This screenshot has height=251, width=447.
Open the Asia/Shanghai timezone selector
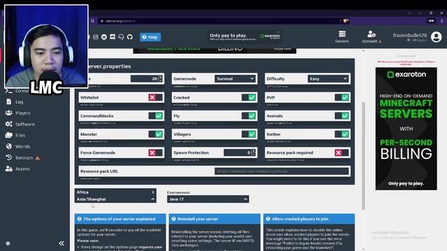point(115,199)
